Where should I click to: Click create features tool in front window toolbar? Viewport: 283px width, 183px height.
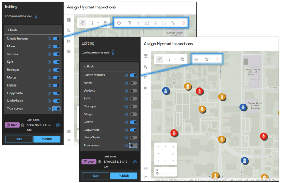(196, 59)
